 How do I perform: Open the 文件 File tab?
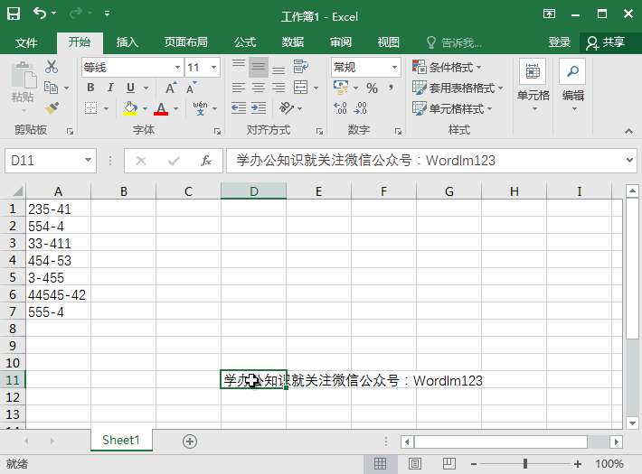click(x=26, y=42)
